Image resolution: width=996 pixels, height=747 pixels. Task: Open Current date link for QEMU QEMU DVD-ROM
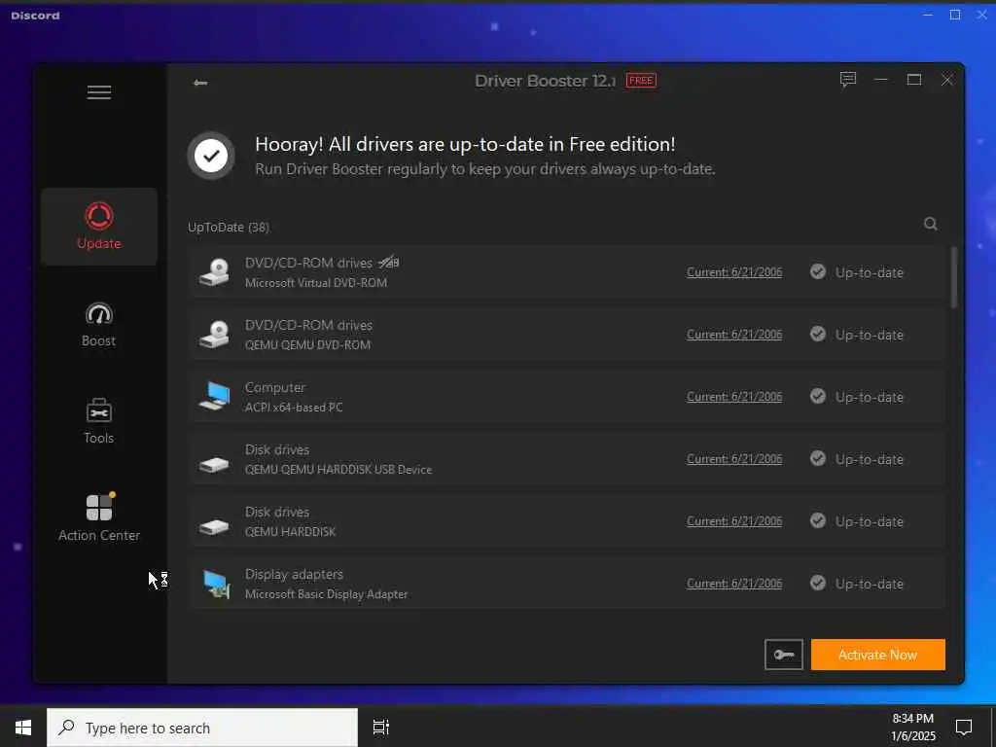pyautogui.click(x=734, y=335)
